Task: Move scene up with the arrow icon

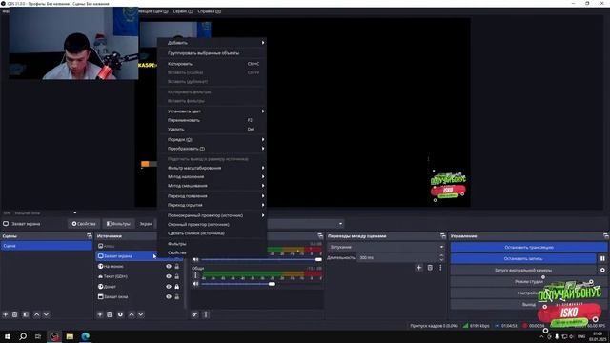Action: [x=36, y=314]
